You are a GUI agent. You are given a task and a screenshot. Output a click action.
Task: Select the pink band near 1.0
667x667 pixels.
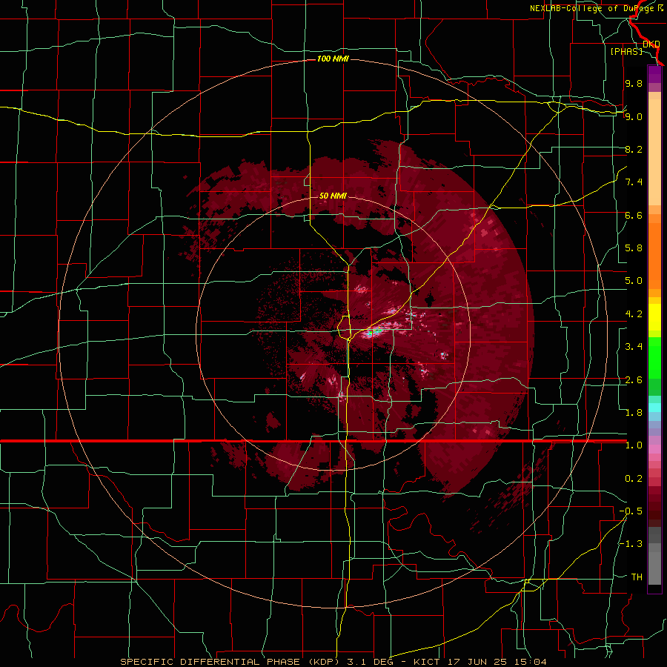pyautogui.click(x=654, y=449)
